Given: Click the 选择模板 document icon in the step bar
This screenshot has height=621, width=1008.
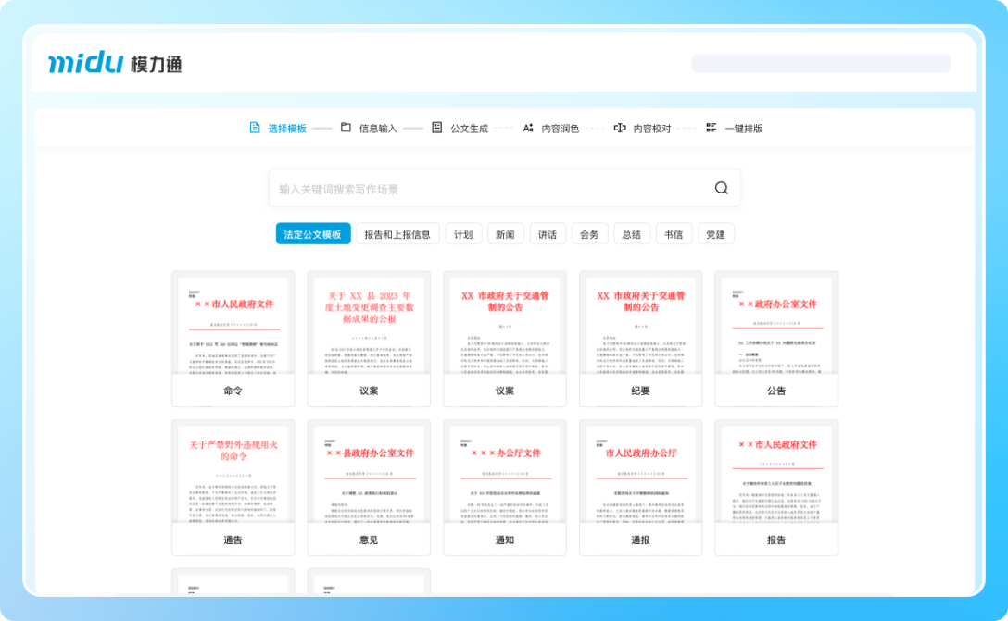Looking at the screenshot, I should click(x=255, y=128).
